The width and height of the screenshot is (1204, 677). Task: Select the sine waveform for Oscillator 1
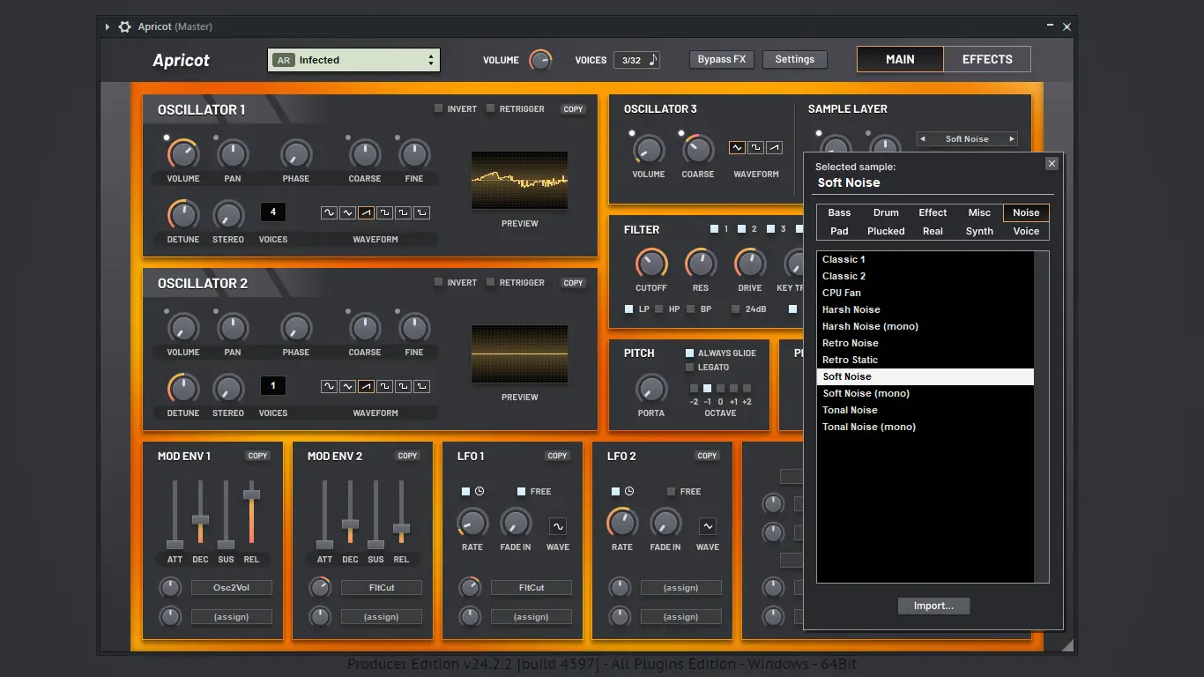(x=329, y=212)
